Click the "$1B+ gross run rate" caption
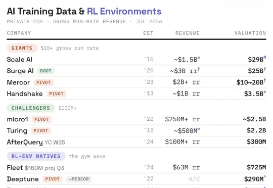Viewport: 273px width, 188px height. click(x=70, y=48)
